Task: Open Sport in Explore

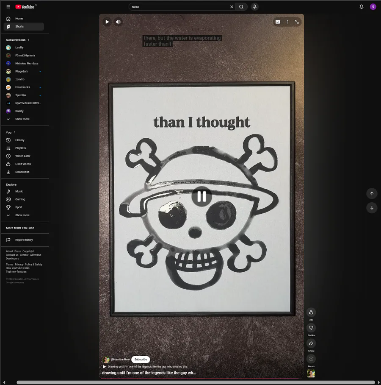Action: (x=24, y=207)
